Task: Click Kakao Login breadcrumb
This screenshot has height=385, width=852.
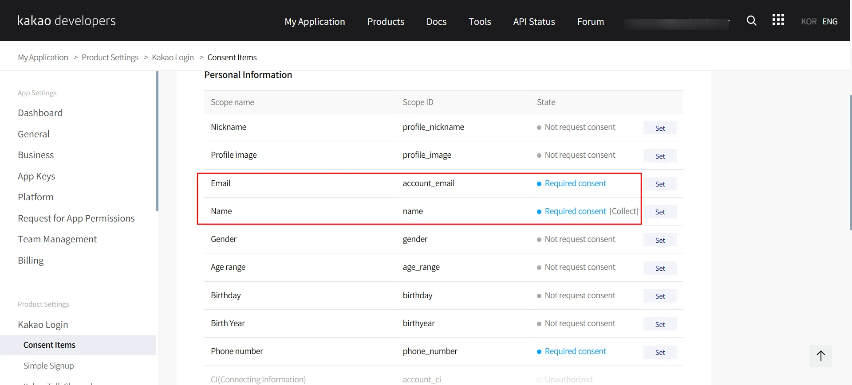Action: 173,58
